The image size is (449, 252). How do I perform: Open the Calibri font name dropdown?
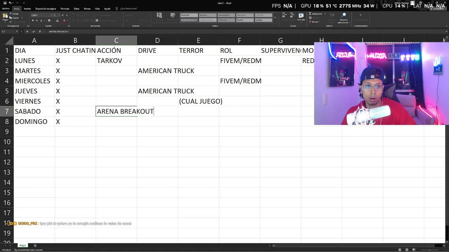click(x=51, y=15)
